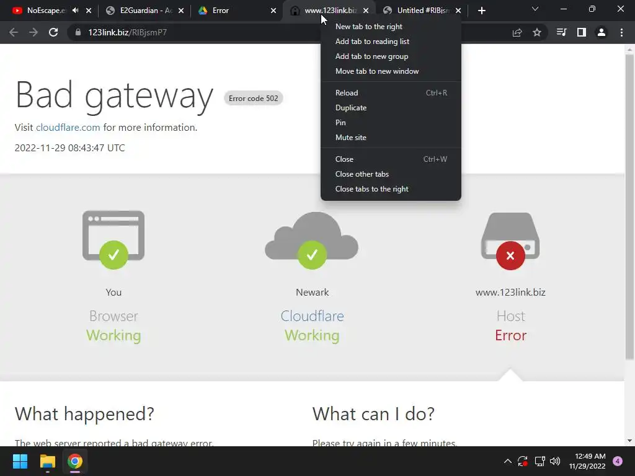Viewport: 635px width, 476px height.
Task: Close the Untitled #RIBjsm tab
Action: click(458, 11)
